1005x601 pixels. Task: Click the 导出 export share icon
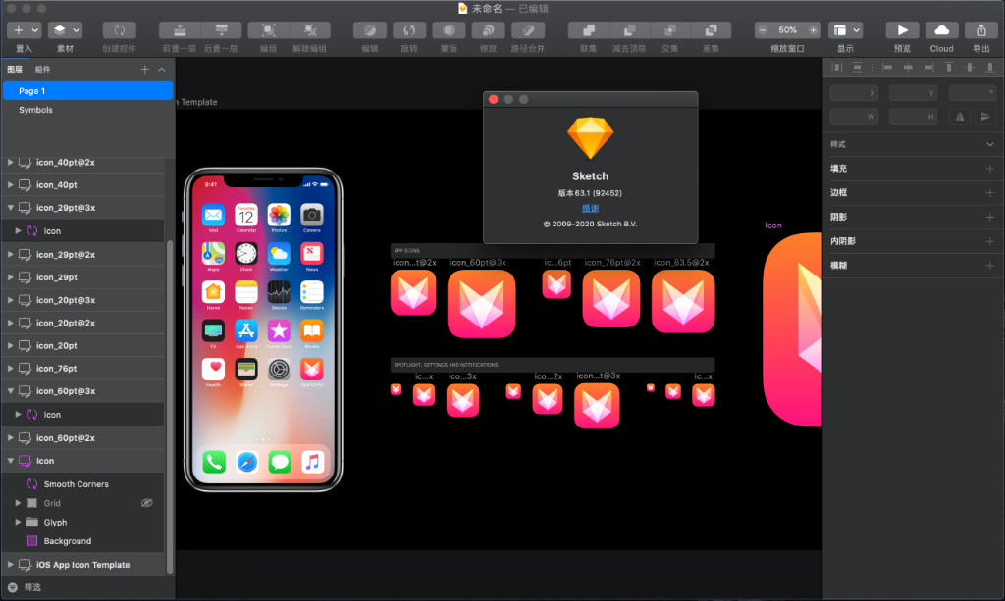click(x=981, y=30)
